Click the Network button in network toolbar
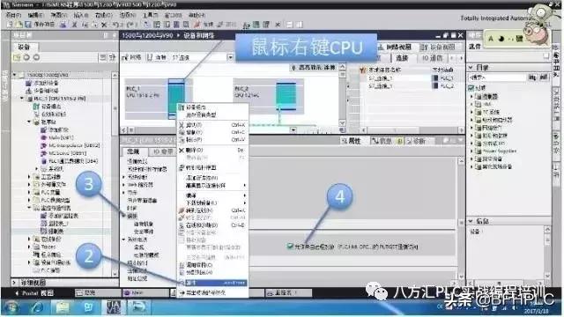This screenshot has width=564, height=317. [132, 57]
